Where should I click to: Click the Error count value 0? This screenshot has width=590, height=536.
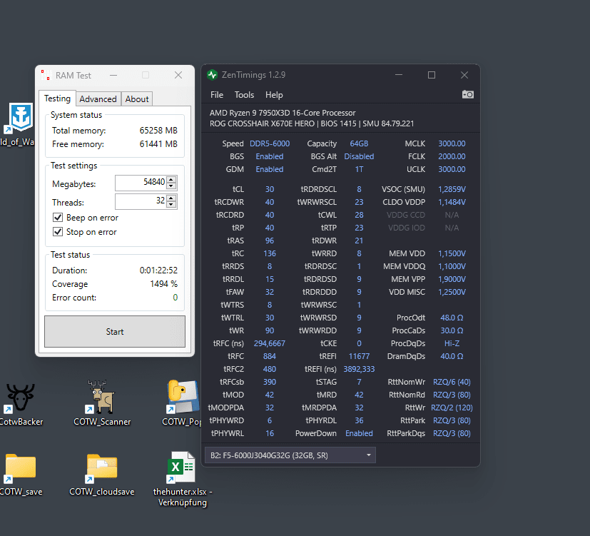(x=176, y=298)
